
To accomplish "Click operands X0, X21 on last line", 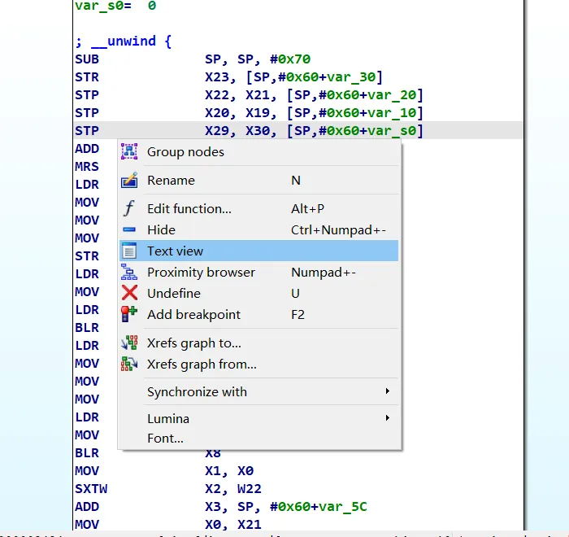I will (x=233, y=524).
